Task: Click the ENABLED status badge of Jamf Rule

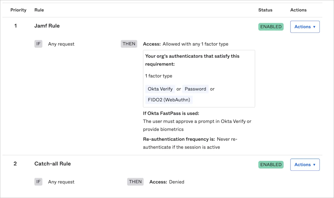Action: tap(271, 27)
